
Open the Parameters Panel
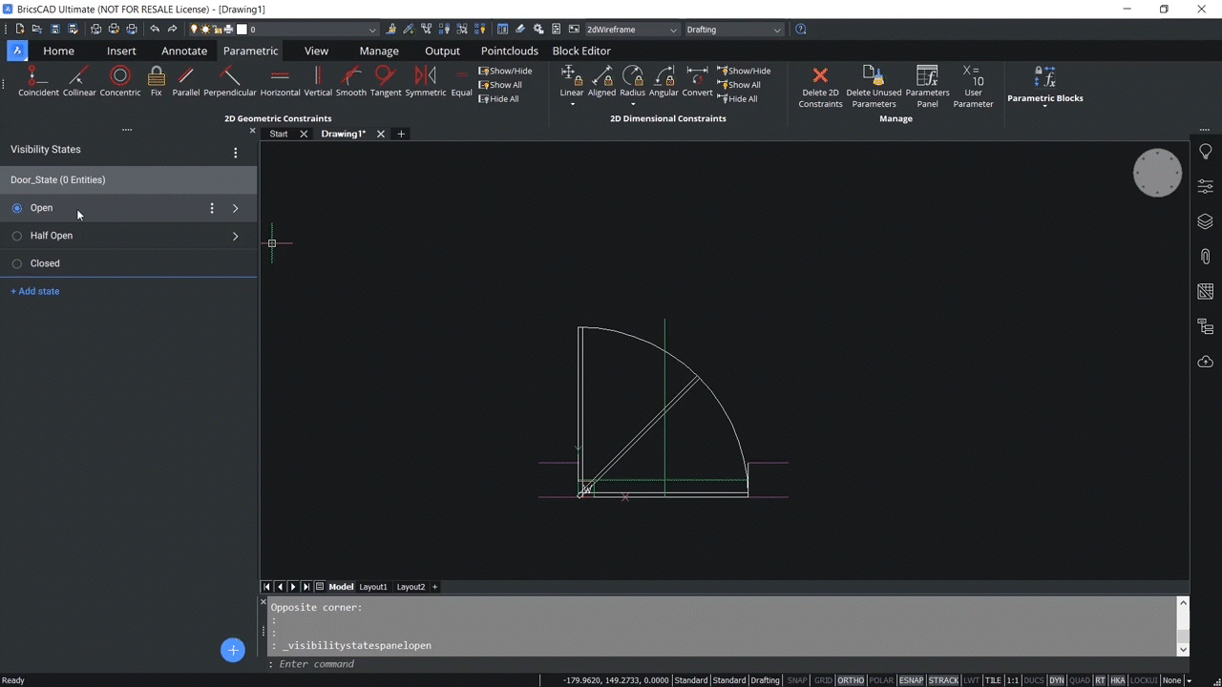[927, 87]
